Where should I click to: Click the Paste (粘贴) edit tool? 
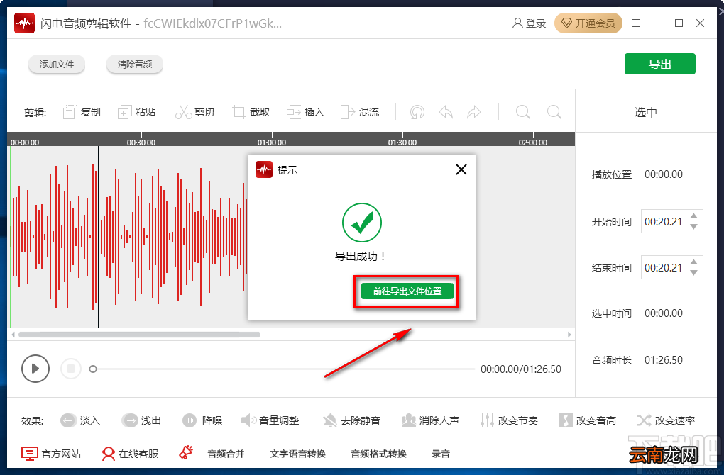tap(137, 112)
